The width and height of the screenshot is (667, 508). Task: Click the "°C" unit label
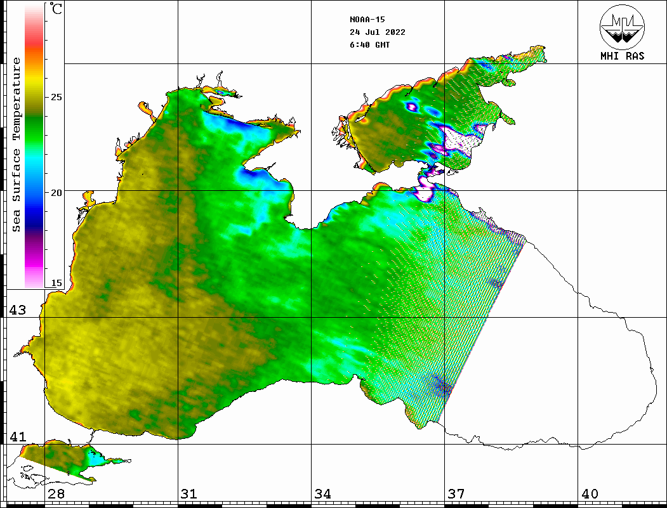tap(56, 8)
